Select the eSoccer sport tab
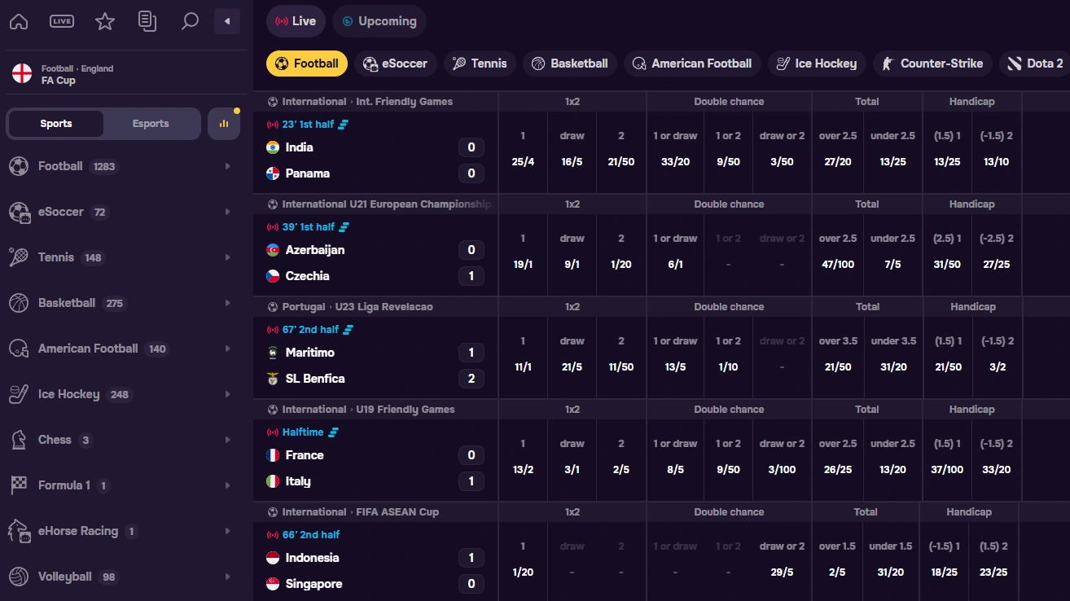1070x601 pixels. [x=396, y=64]
